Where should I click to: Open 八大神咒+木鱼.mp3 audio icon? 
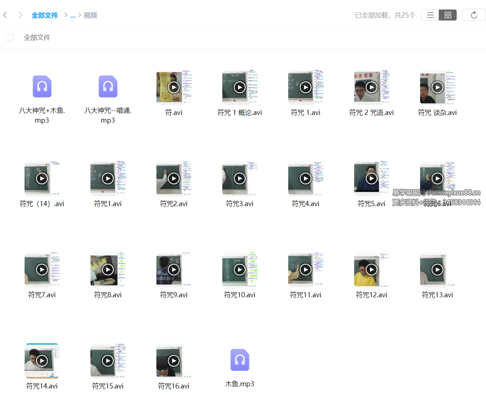(x=42, y=86)
